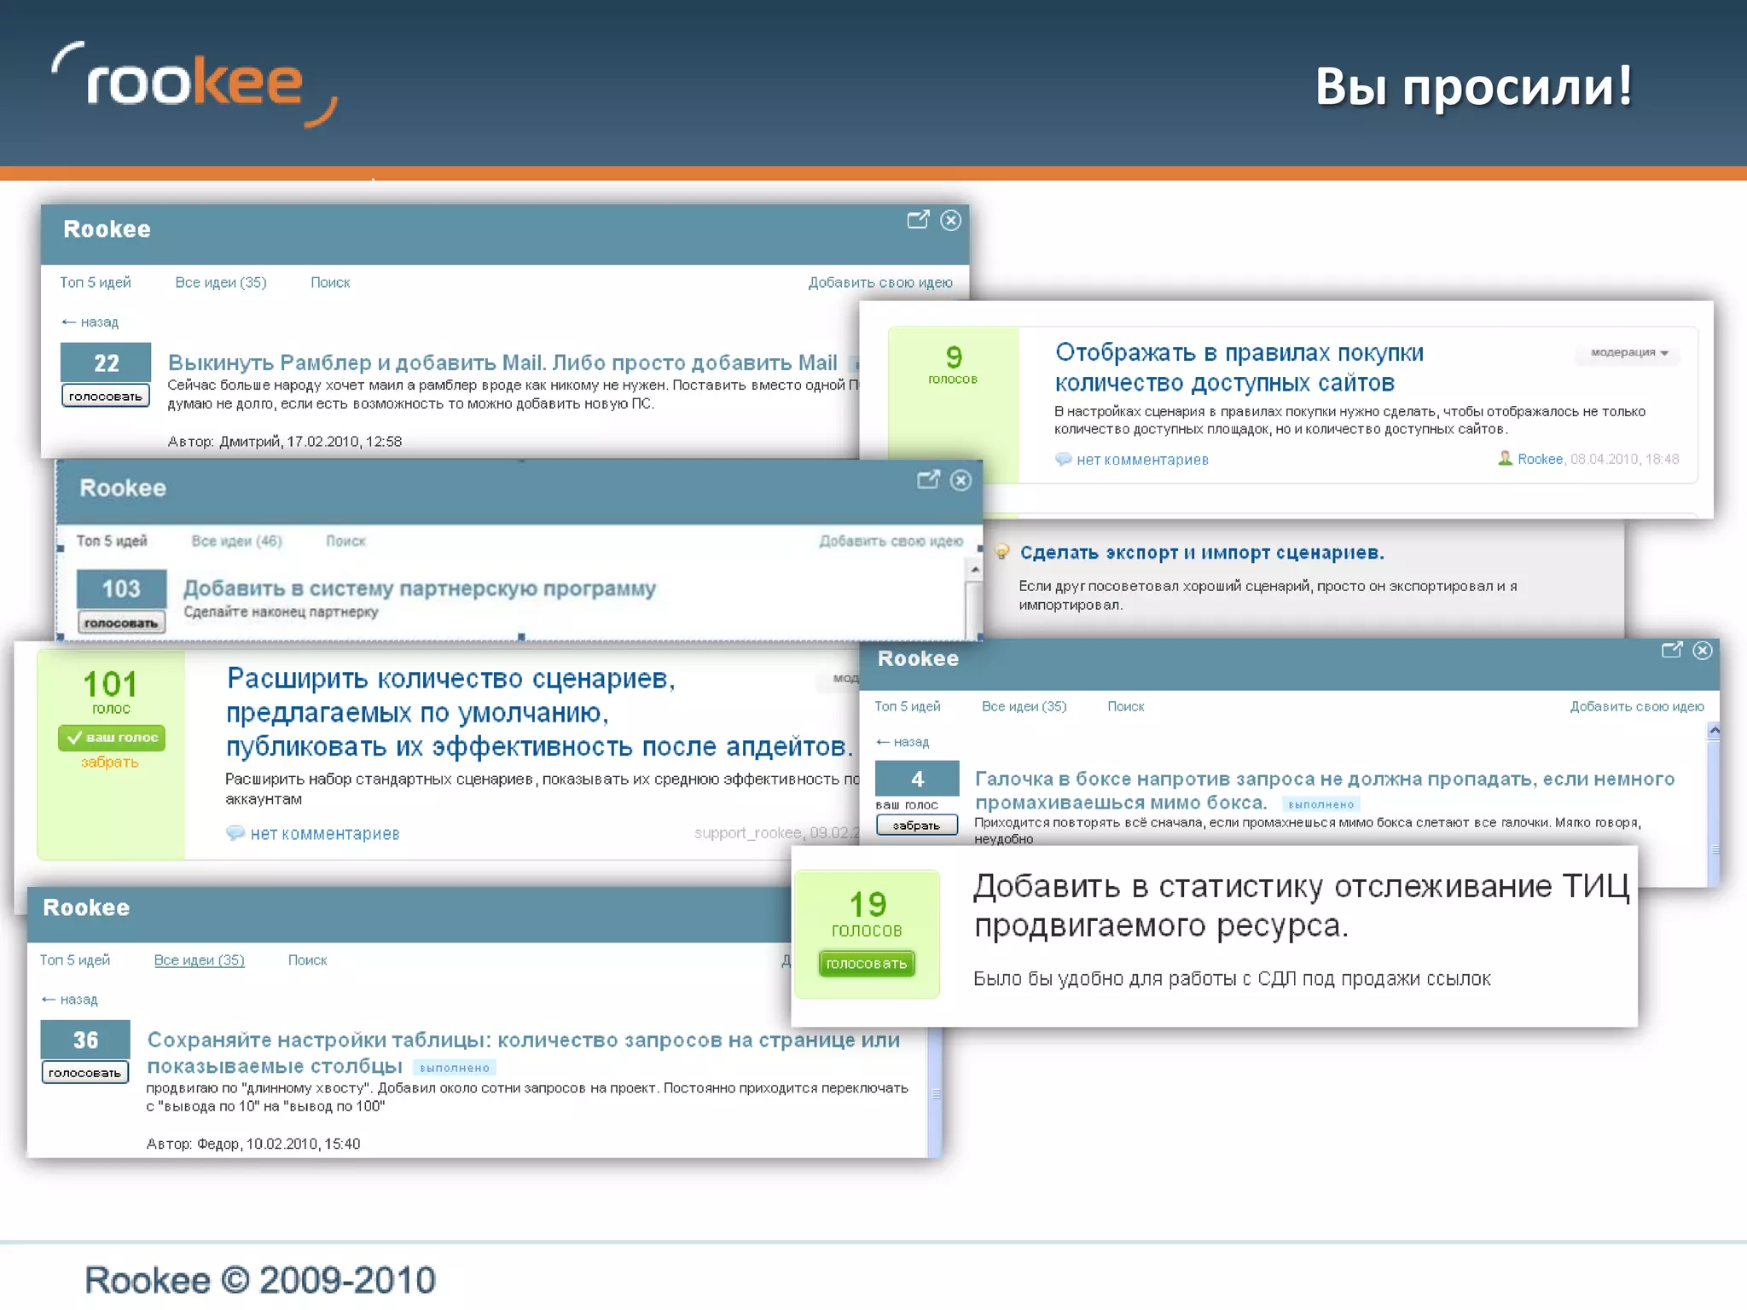1747x1310 pixels.
Task: Close the right Rookee widget with 4 votes
Action: (1703, 651)
